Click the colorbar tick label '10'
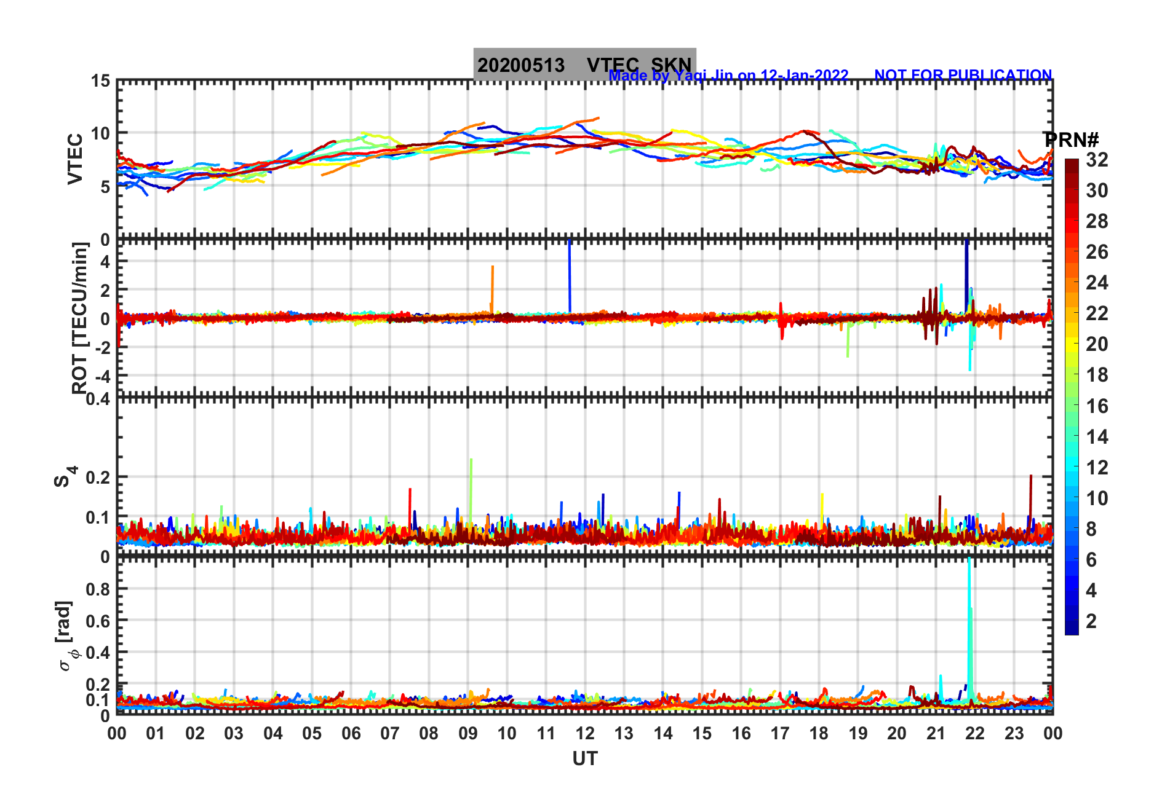The image size is (1170, 794). 1097,498
